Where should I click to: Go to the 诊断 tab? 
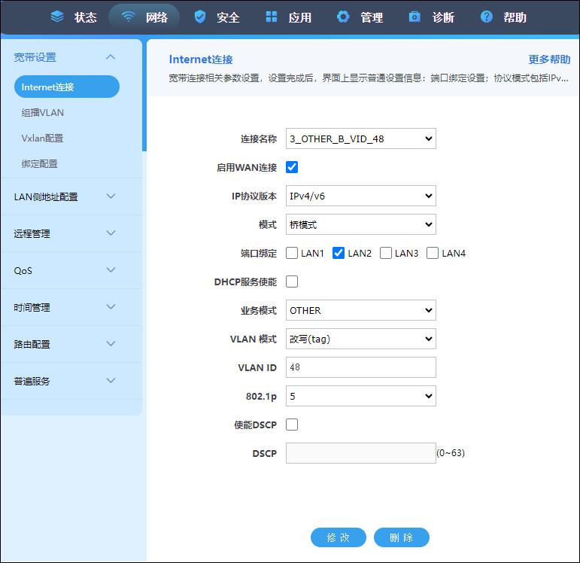(432, 17)
